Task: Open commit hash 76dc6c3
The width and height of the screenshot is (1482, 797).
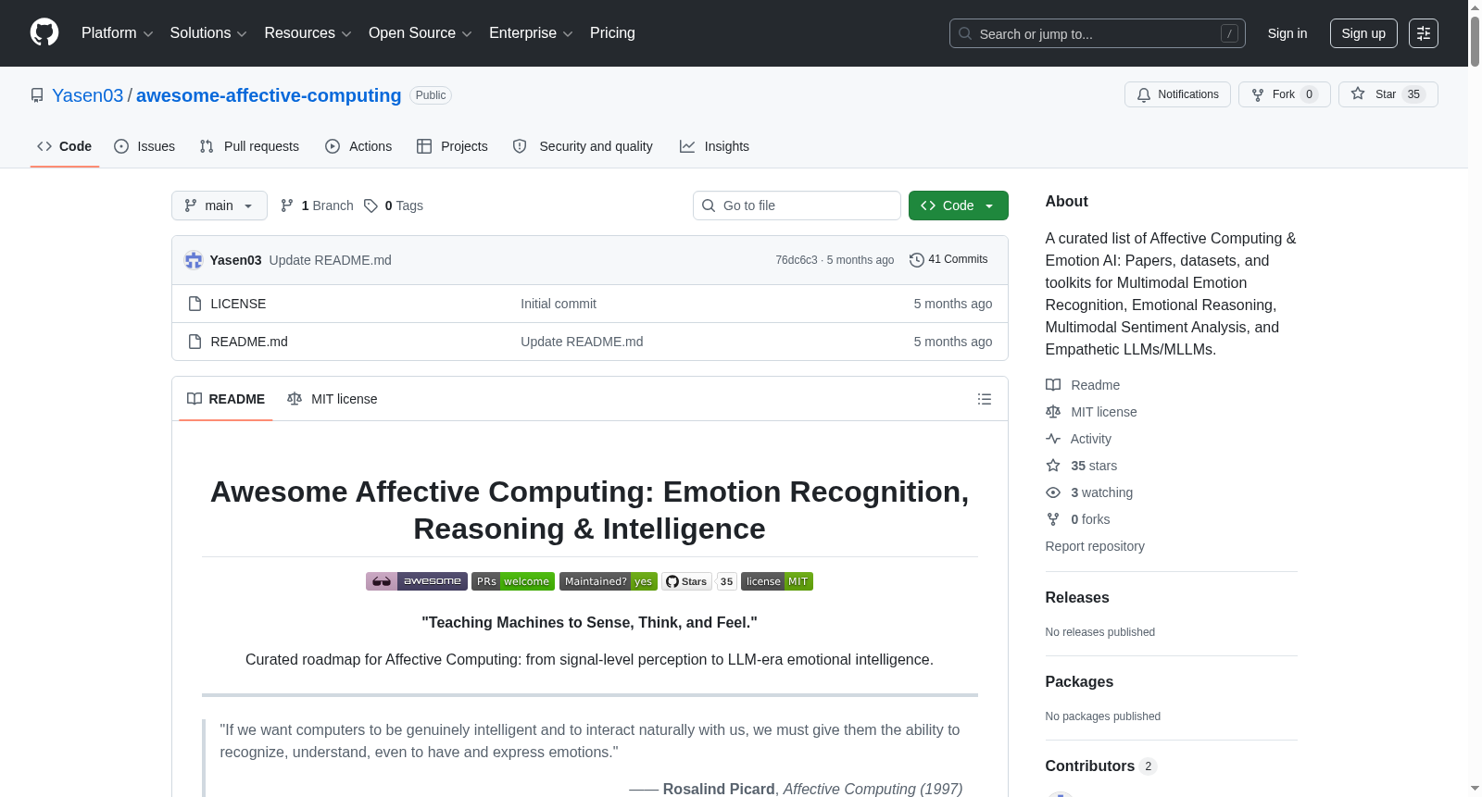Action: pyautogui.click(x=797, y=260)
